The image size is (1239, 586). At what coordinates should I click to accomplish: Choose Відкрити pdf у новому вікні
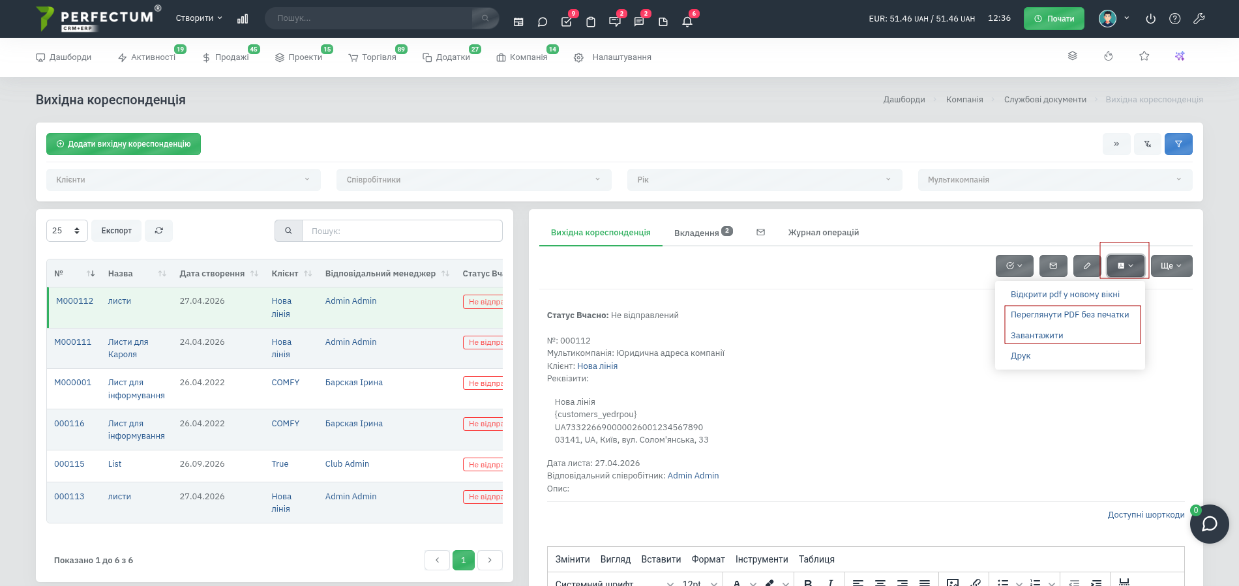(x=1065, y=295)
